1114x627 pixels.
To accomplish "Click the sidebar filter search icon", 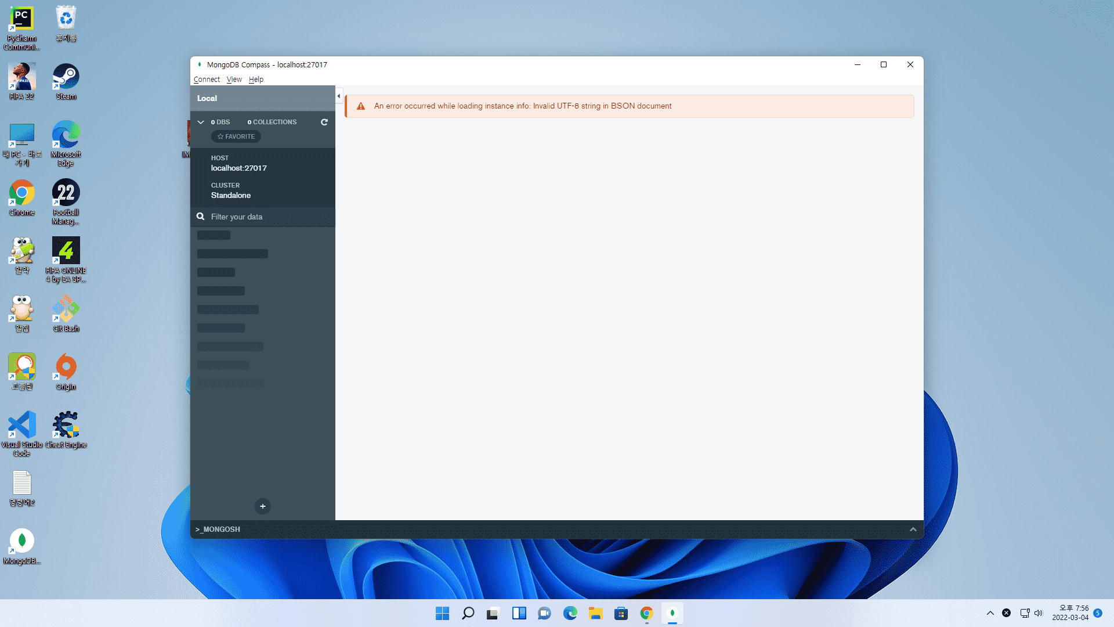I will pyautogui.click(x=201, y=217).
